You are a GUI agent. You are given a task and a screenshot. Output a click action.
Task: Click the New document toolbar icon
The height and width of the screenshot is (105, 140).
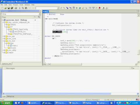point(2,8)
